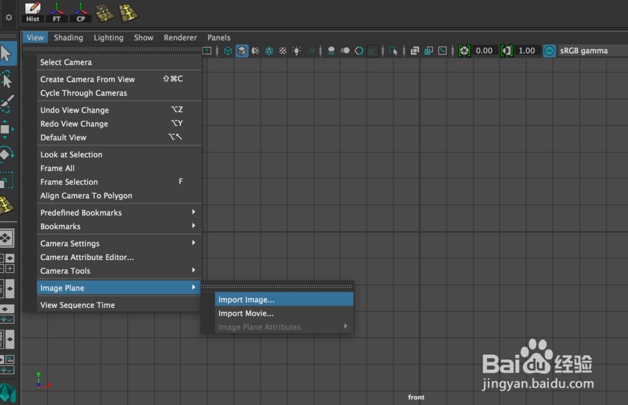The image size is (628, 405).
Task: Activate the Rotate tool
Action: 6,155
